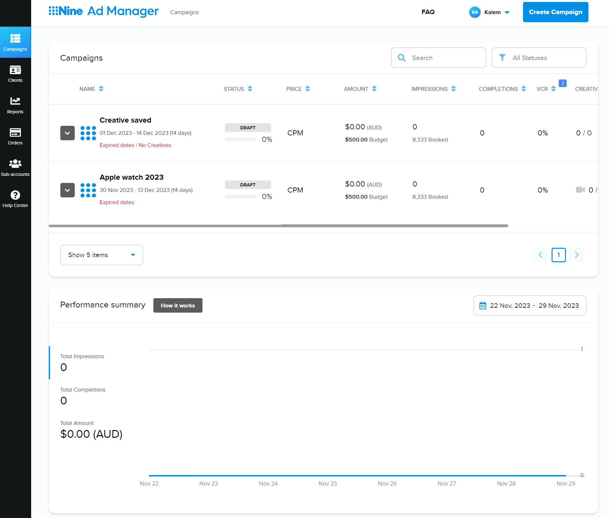Open the Apple watch 2023 campaign
Viewport: 609px width, 518px height.
(x=132, y=177)
